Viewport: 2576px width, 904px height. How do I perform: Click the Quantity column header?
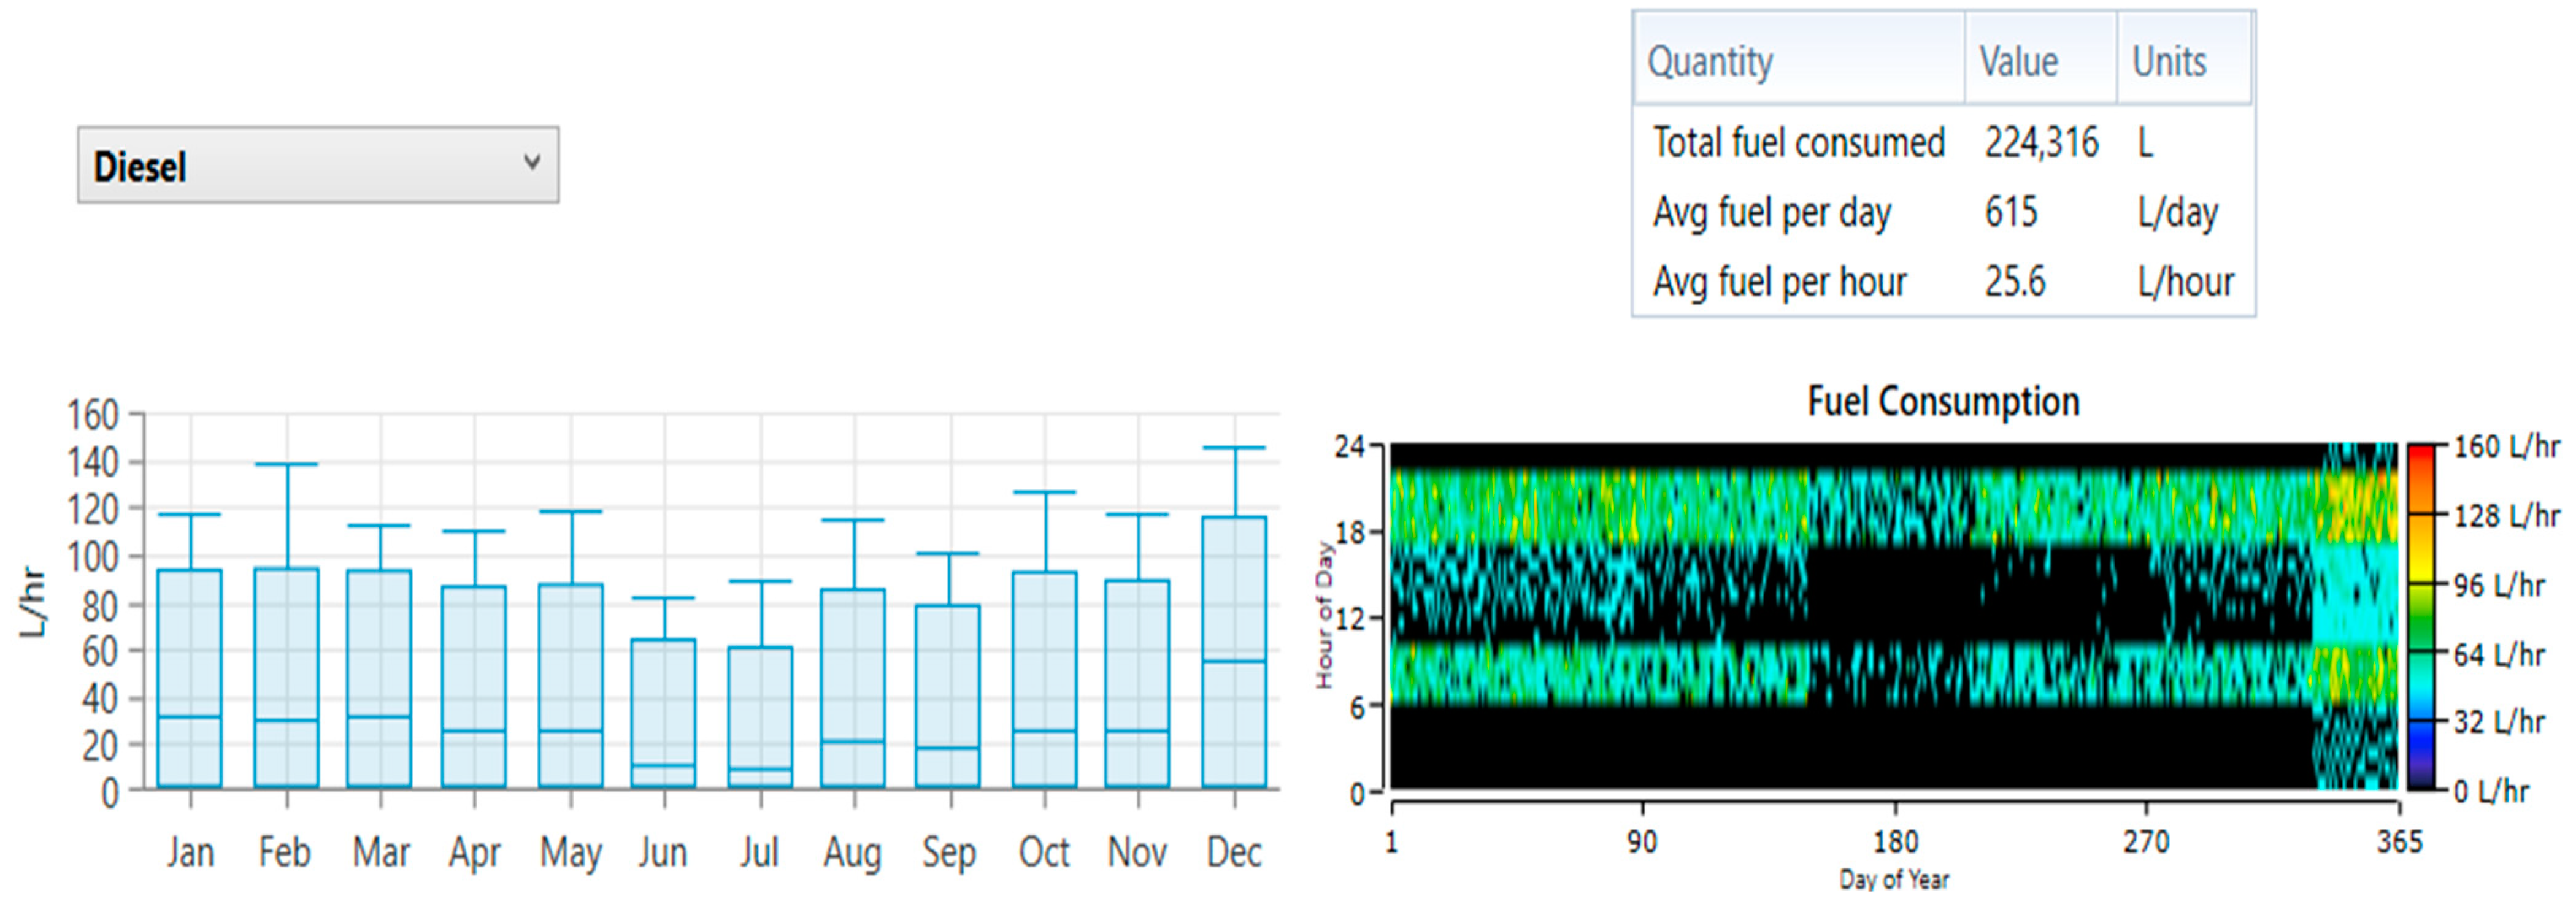click(x=1710, y=61)
